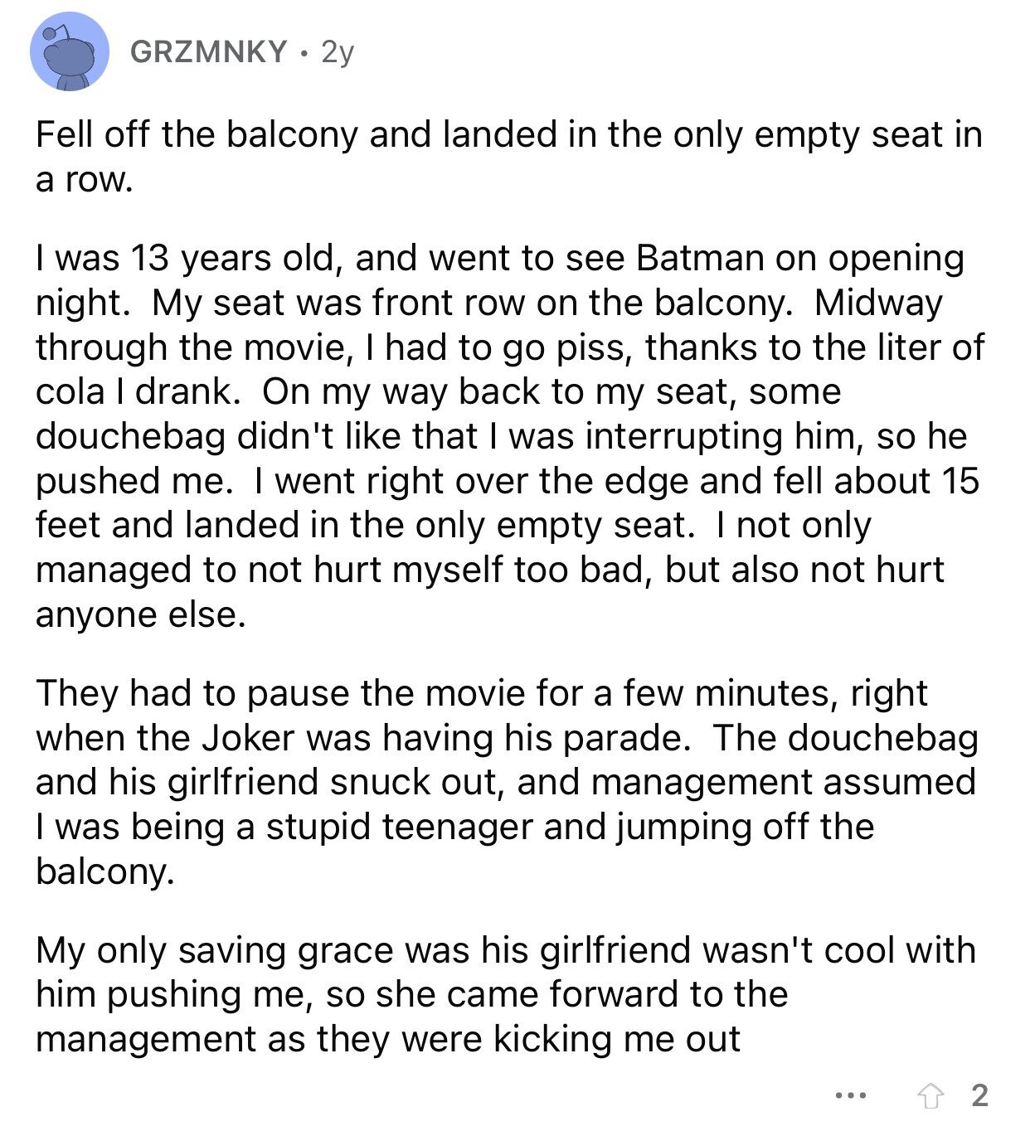This screenshot has width=1030, height=1131.
Task: Click the paragraph starting with My only saving grace
Action: (x=505, y=994)
